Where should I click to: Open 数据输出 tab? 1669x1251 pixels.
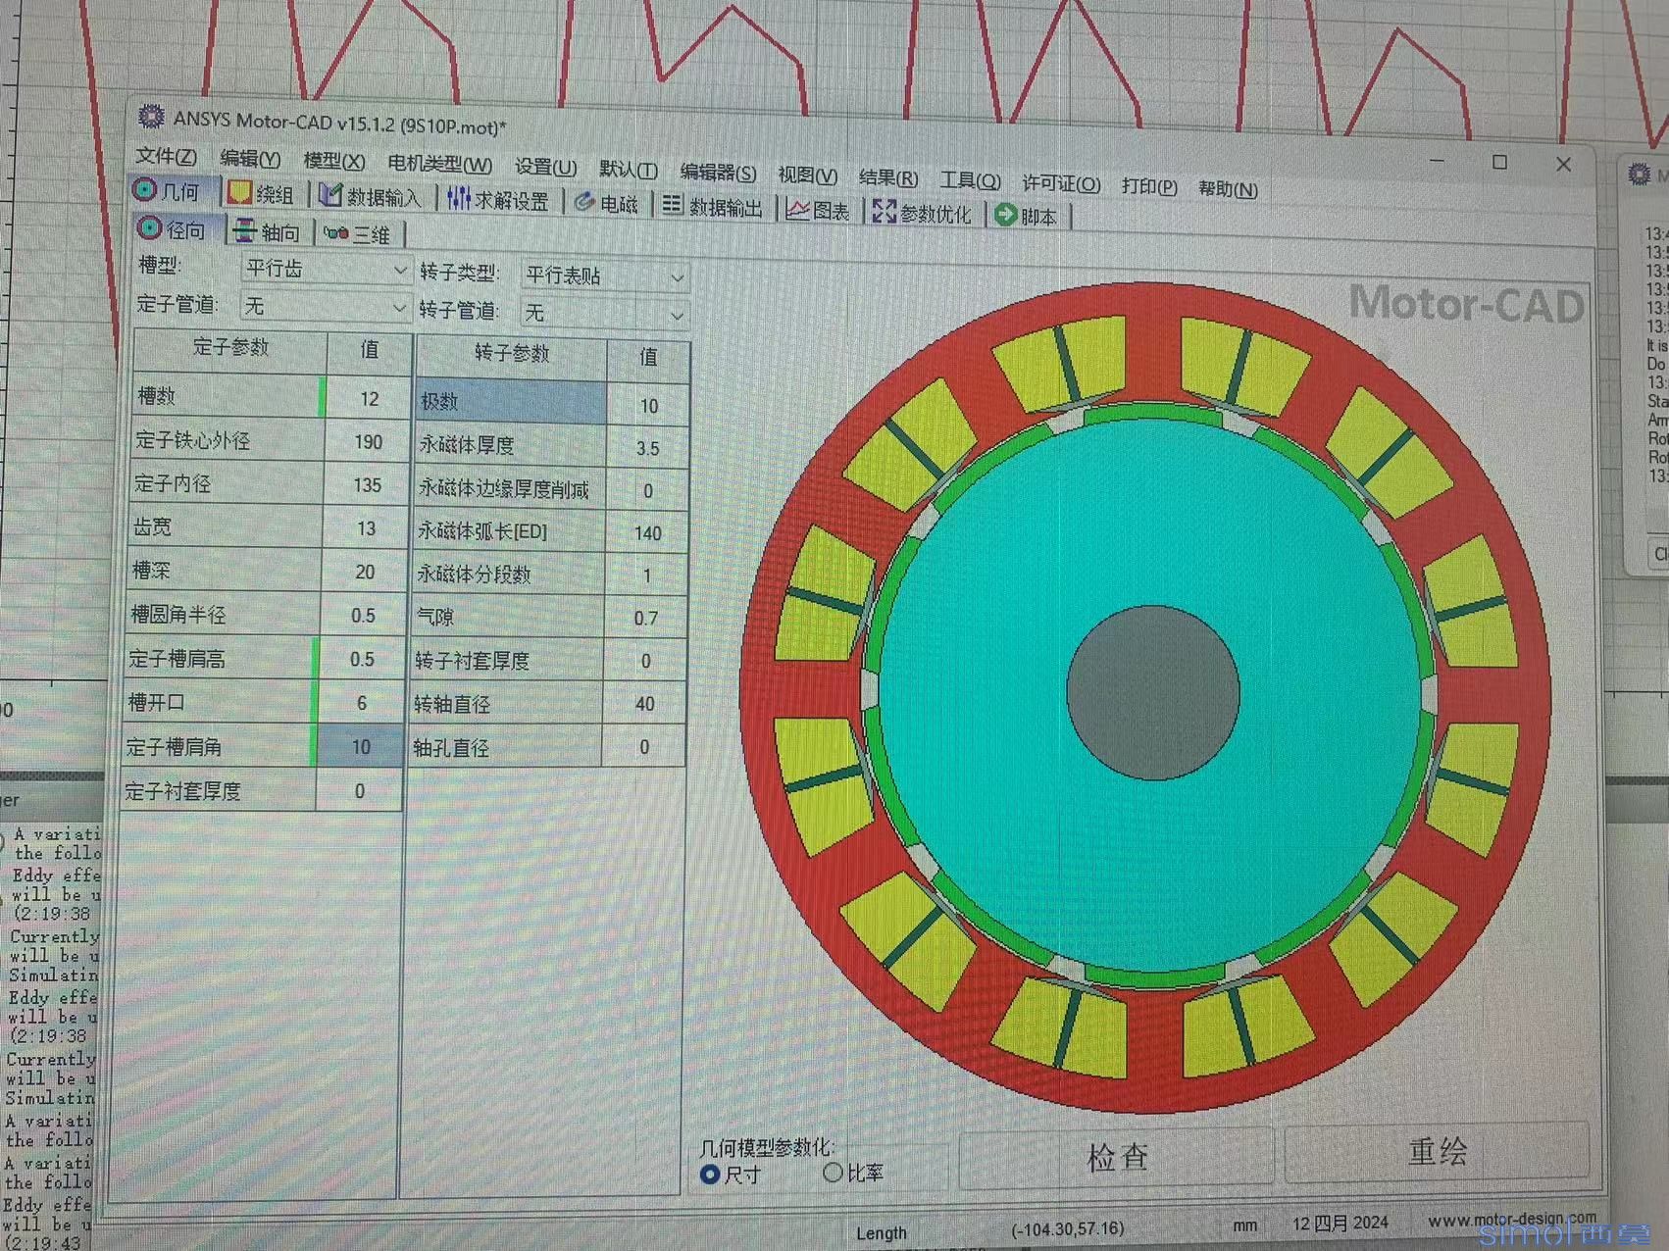click(713, 206)
